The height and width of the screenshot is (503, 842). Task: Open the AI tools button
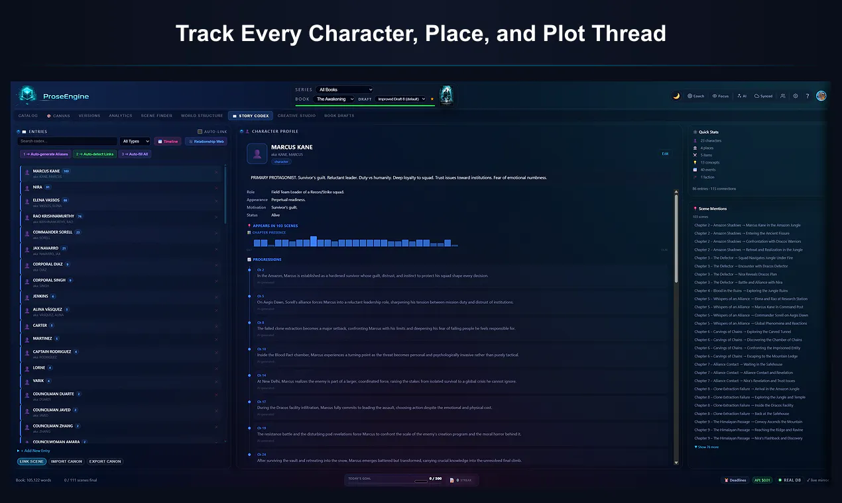[742, 96]
